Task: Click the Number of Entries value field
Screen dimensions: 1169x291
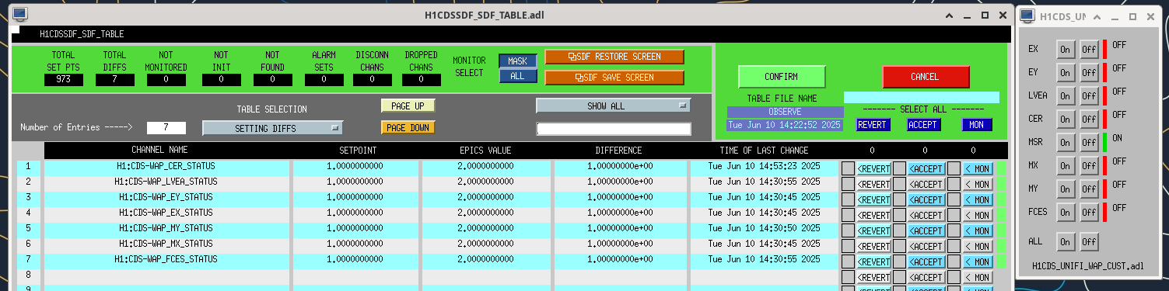Action: [166, 127]
